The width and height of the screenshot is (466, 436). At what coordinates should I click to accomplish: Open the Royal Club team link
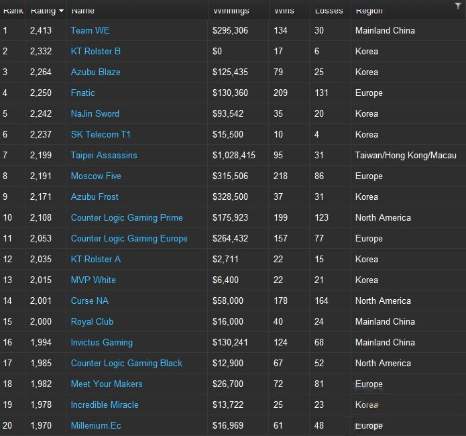click(x=92, y=322)
